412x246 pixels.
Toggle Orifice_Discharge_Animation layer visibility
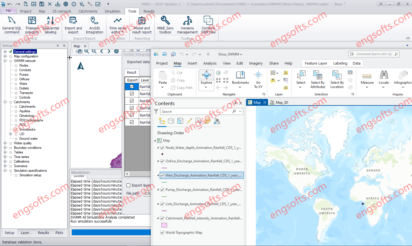pyautogui.click(x=162, y=161)
